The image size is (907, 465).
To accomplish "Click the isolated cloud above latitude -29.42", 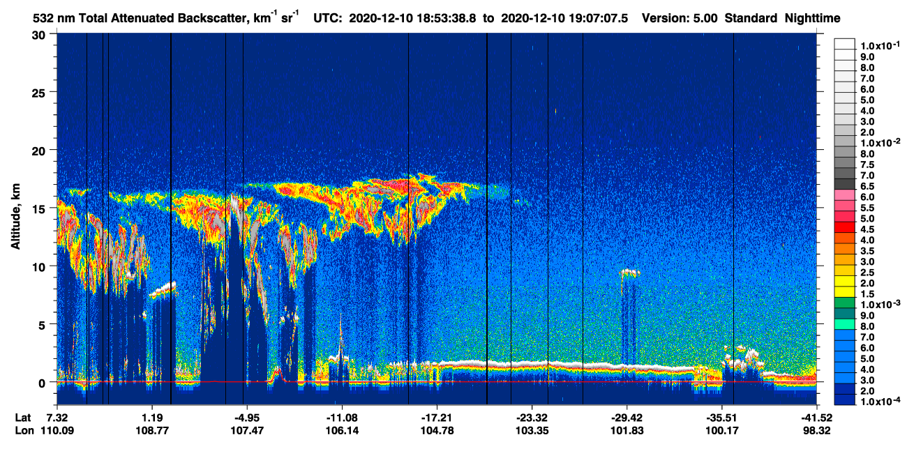I will (x=630, y=273).
